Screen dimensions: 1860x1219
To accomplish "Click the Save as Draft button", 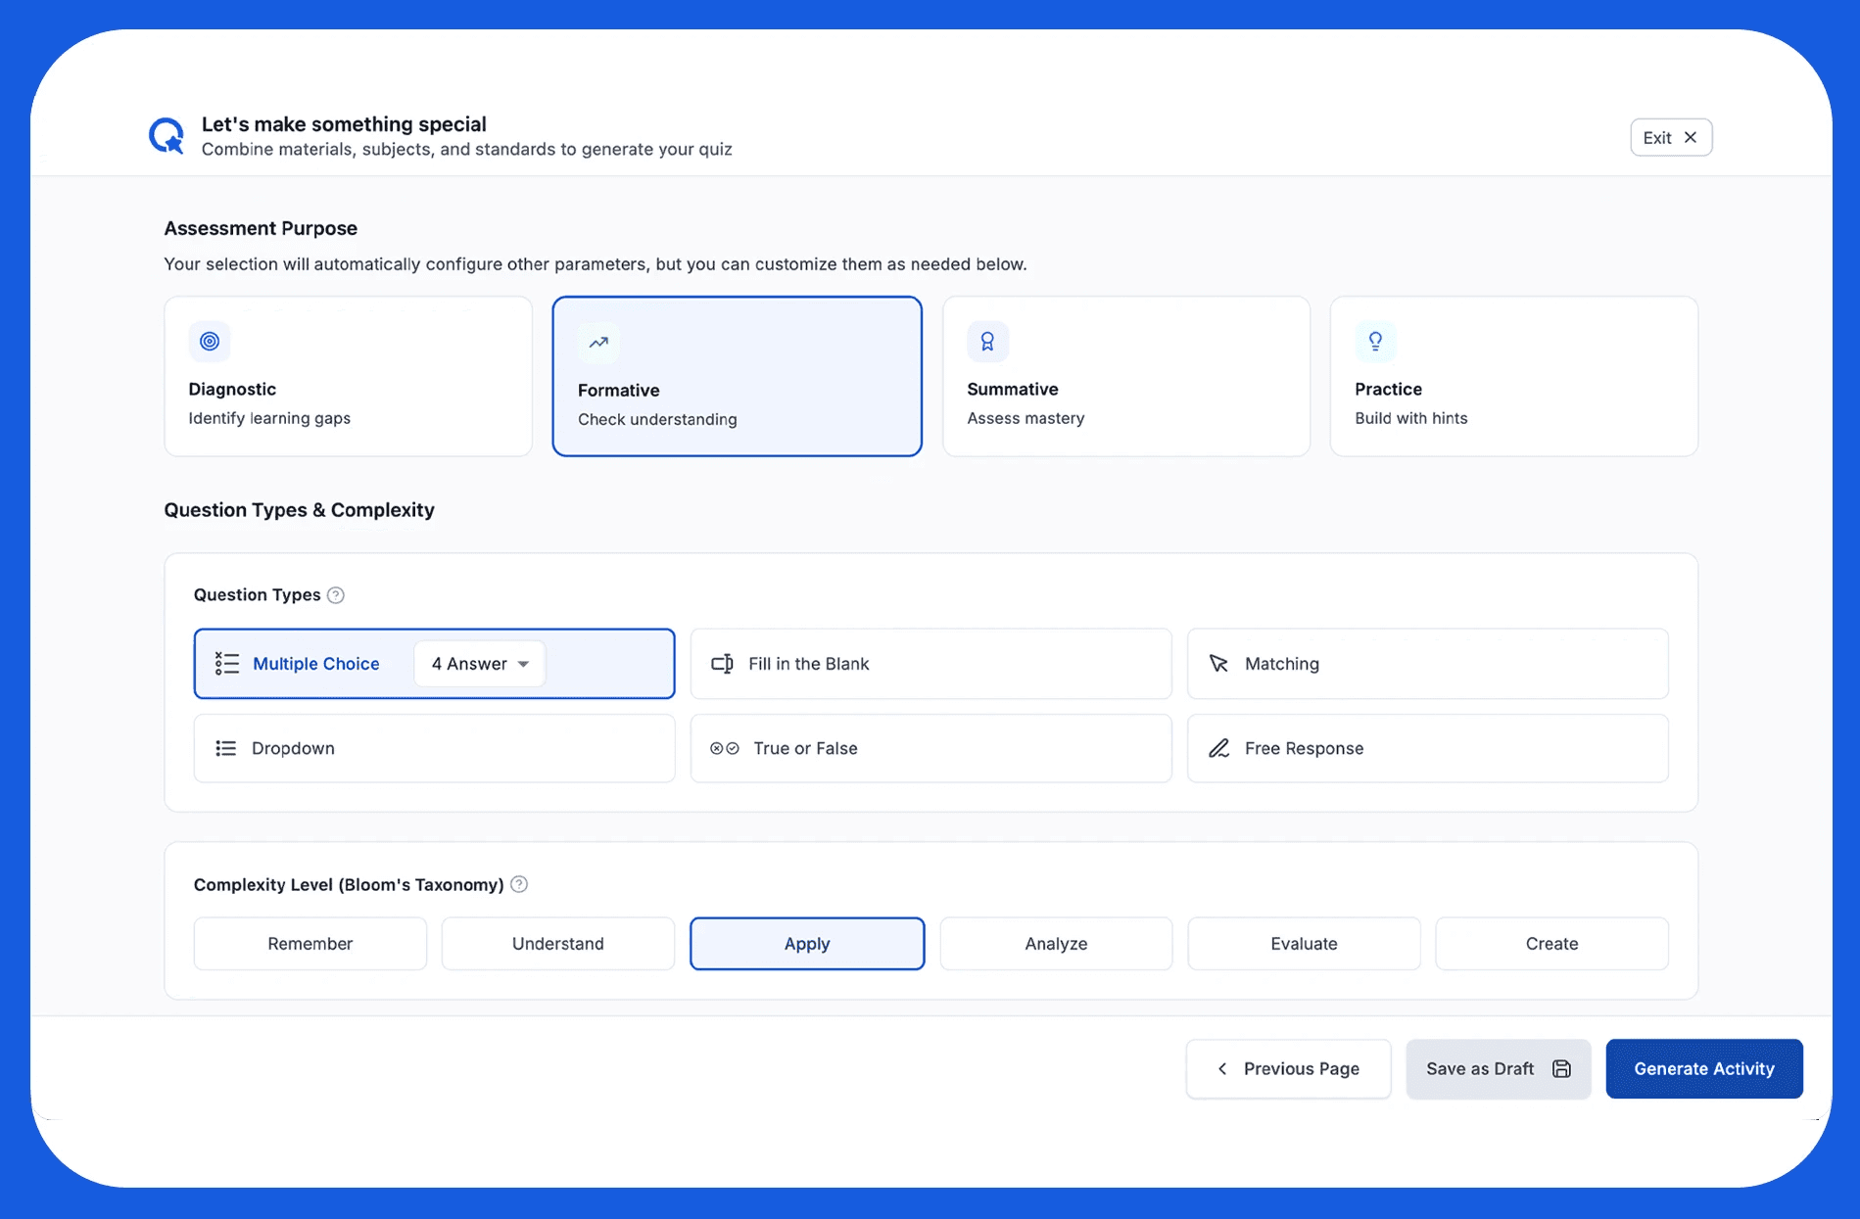I will point(1499,1069).
